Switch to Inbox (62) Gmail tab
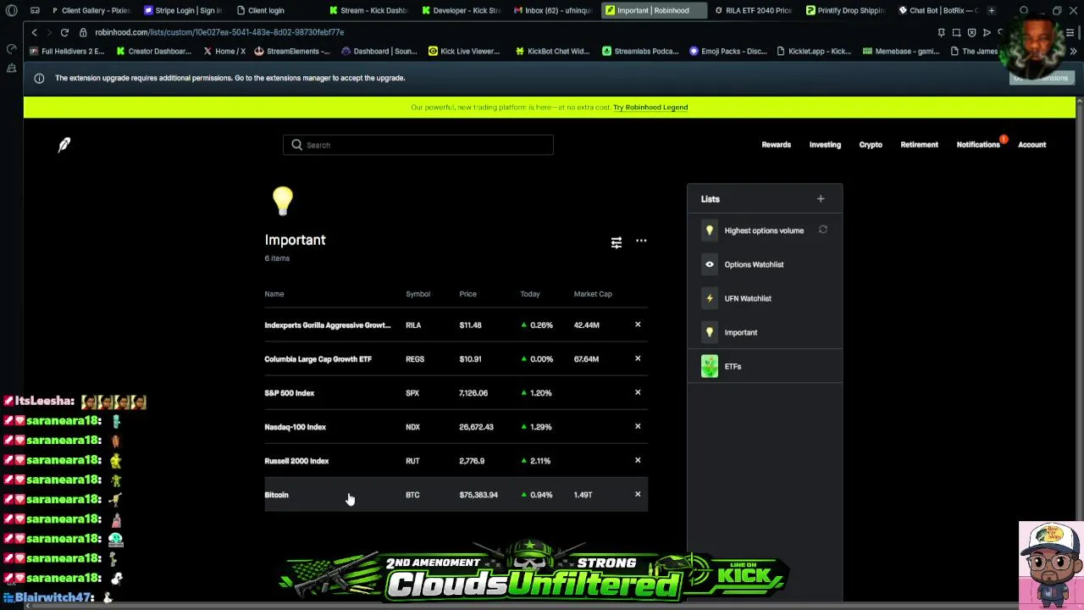Viewport: 1084px width, 610px height. pyautogui.click(x=552, y=10)
